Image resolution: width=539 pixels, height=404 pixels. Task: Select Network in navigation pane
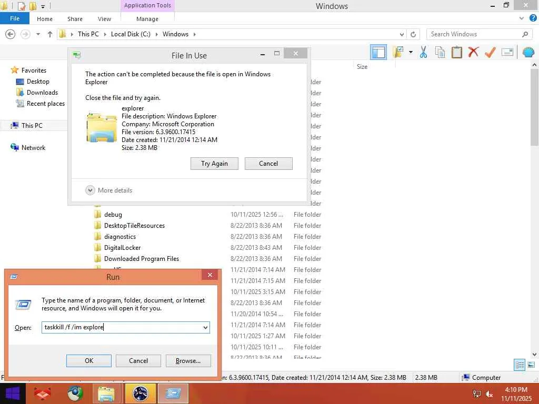(x=33, y=147)
